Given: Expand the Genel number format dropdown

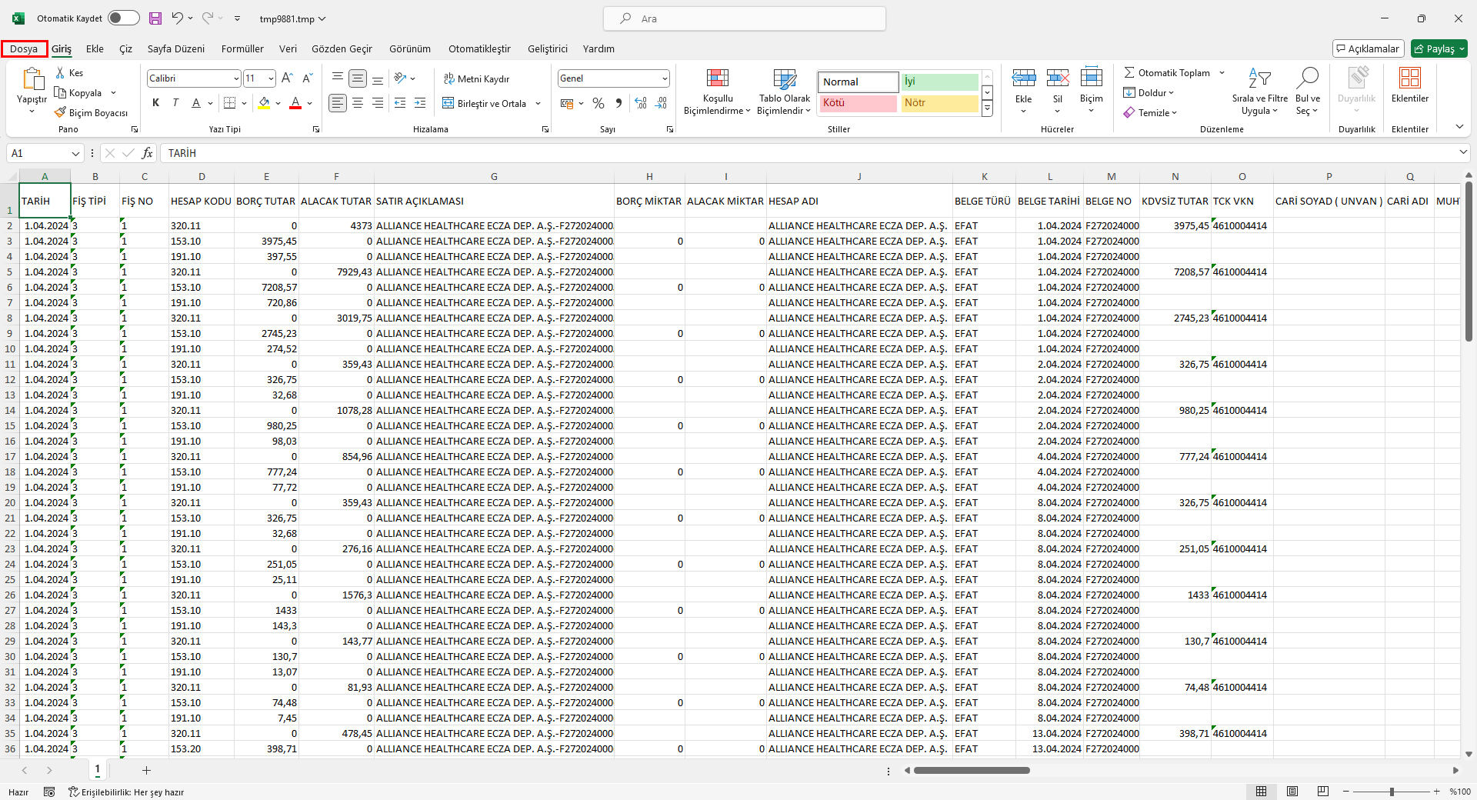Looking at the screenshot, I should pyautogui.click(x=665, y=78).
